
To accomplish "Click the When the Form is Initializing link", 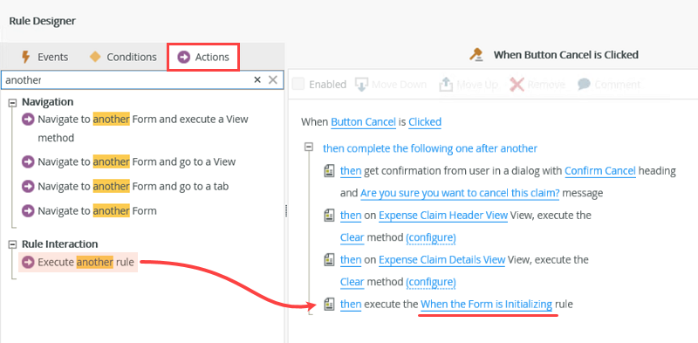I will tap(486, 305).
